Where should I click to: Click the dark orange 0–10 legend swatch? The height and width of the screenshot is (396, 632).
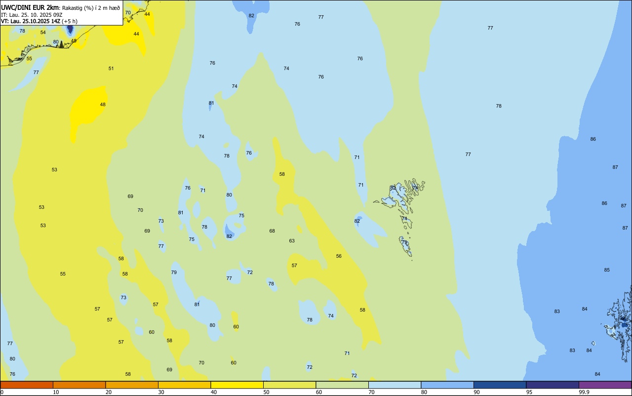tap(27, 385)
